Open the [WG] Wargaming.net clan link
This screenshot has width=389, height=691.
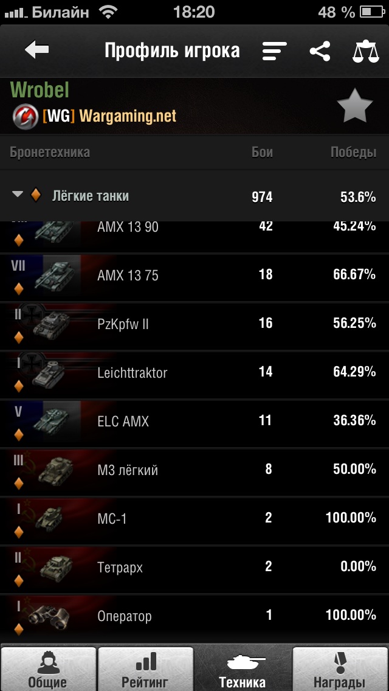tap(109, 116)
